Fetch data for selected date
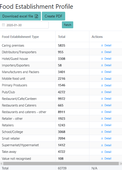 coord(68,25)
